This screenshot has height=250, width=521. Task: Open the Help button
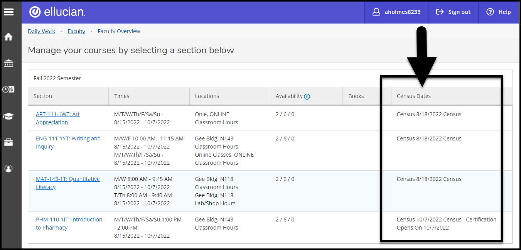pos(499,12)
